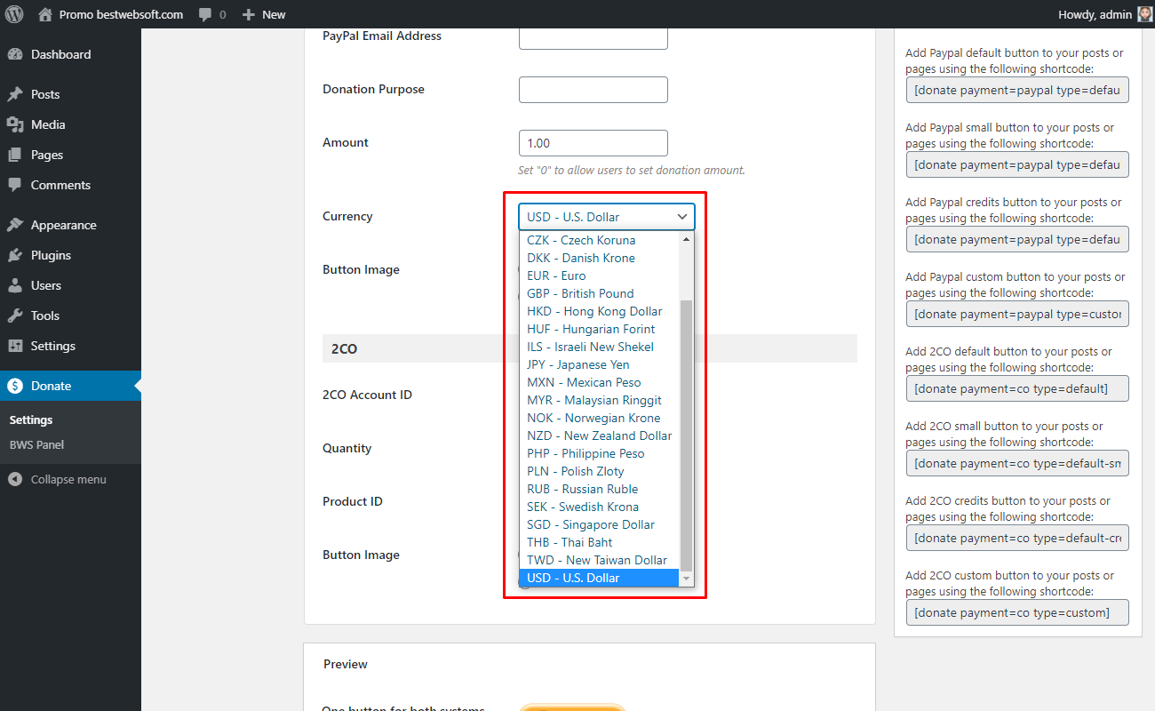Choose DKK - Danish Krone
This screenshot has height=711, width=1155.
coord(600,258)
